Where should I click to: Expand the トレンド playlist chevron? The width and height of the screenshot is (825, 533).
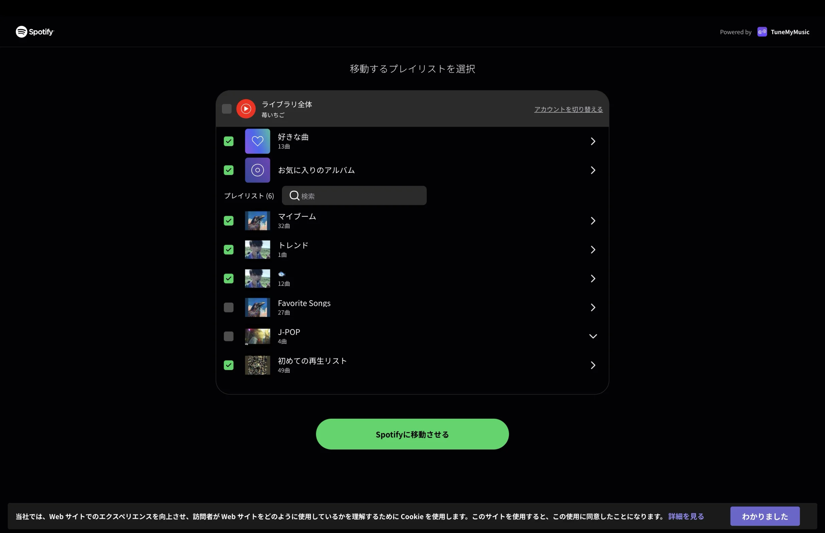click(593, 250)
